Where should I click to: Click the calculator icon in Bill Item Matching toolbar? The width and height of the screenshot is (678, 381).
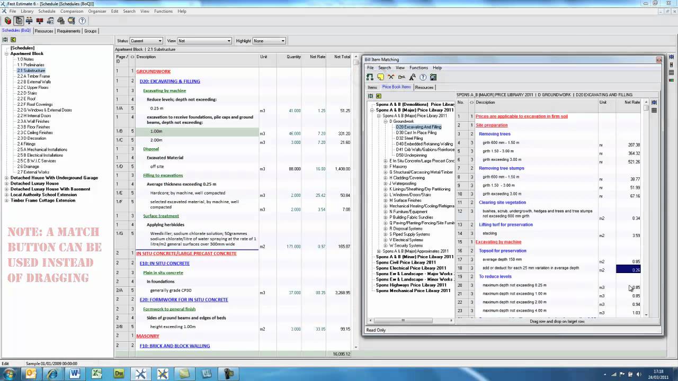(433, 77)
